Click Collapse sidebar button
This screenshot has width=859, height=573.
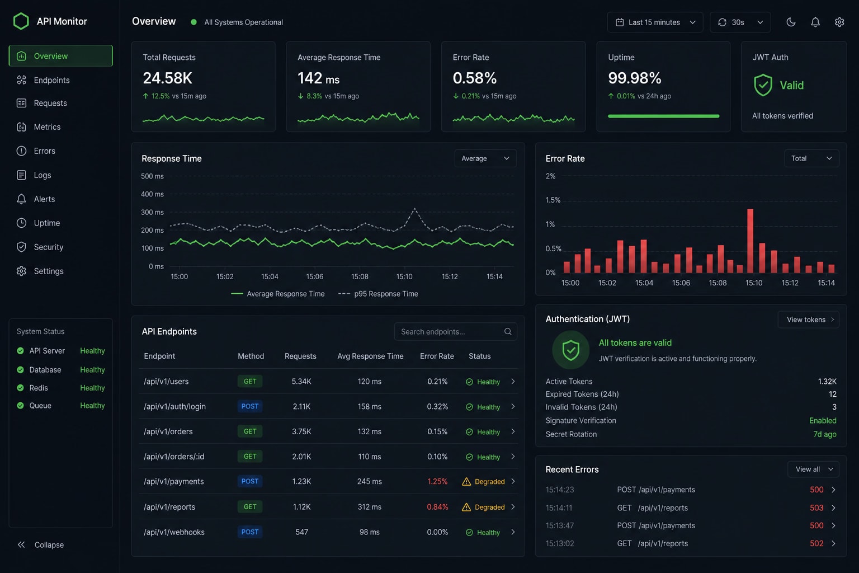click(x=41, y=544)
